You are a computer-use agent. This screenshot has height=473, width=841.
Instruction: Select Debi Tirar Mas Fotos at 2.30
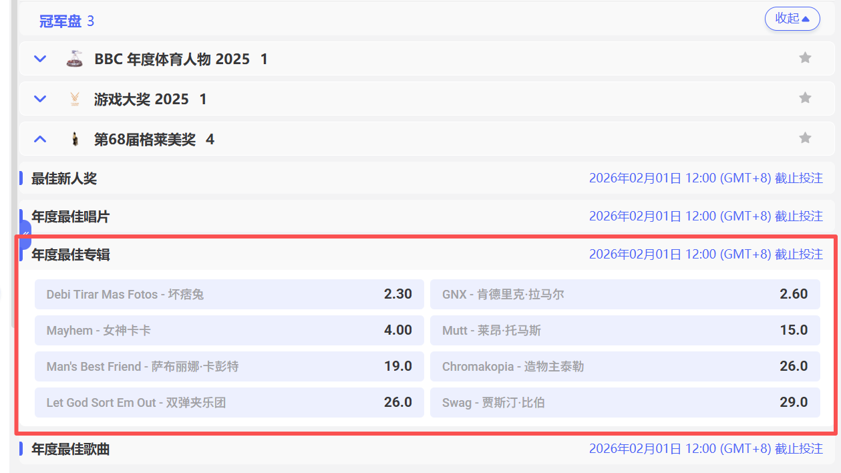point(229,294)
